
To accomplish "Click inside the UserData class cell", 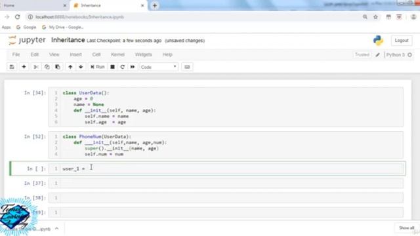I will (226, 107).
